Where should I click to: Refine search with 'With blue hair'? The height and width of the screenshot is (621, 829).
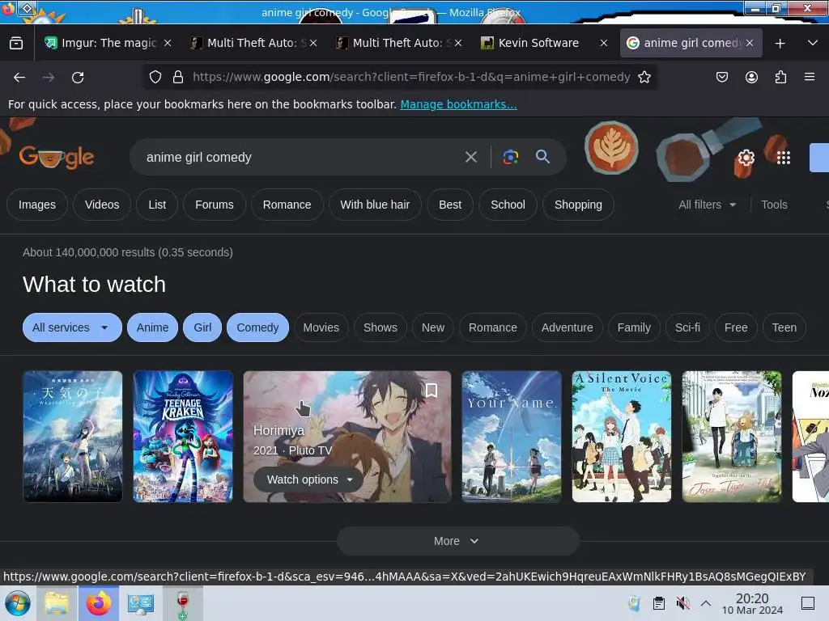click(375, 205)
